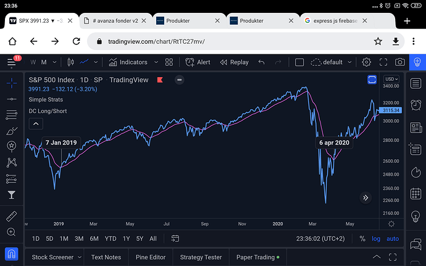
Task: Open the Stock Screener tab
Action: click(x=52, y=257)
